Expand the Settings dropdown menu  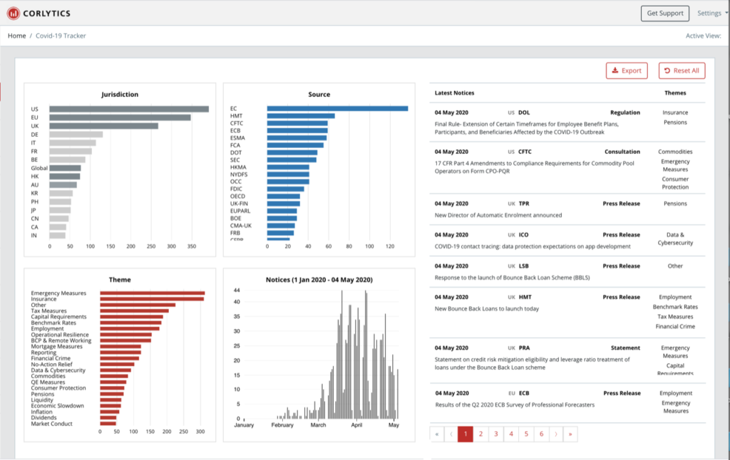711,14
